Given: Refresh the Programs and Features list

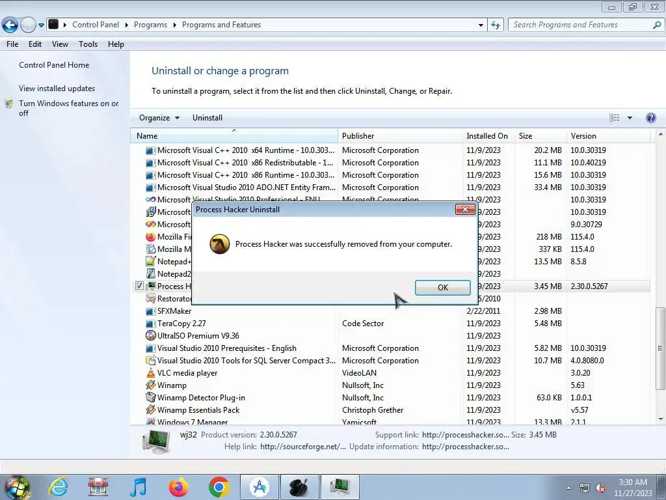Looking at the screenshot, I should pyautogui.click(x=495, y=25).
